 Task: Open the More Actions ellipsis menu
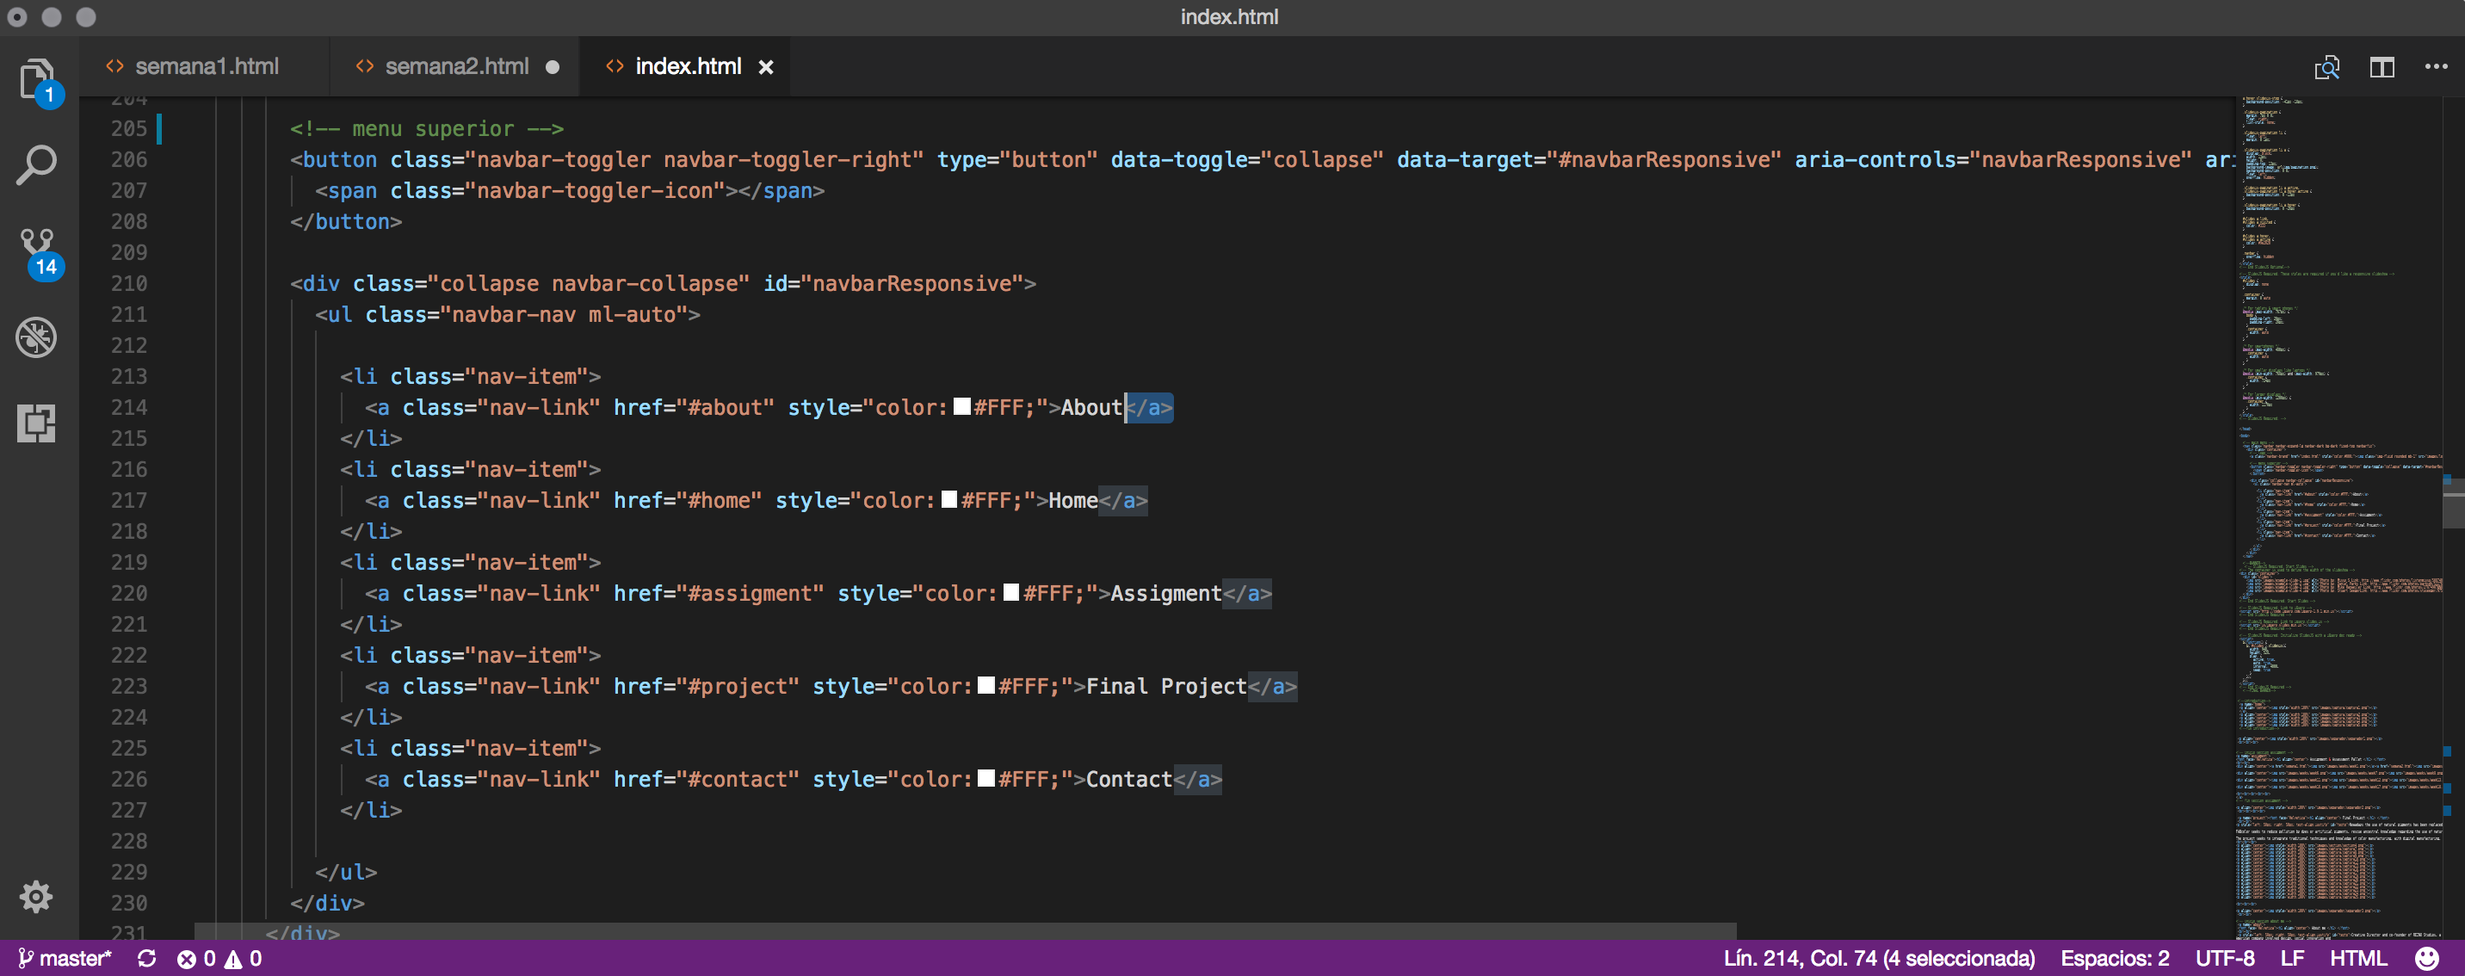click(2436, 67)
